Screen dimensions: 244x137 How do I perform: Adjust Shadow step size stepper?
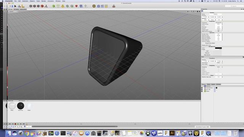coord(222,77)
